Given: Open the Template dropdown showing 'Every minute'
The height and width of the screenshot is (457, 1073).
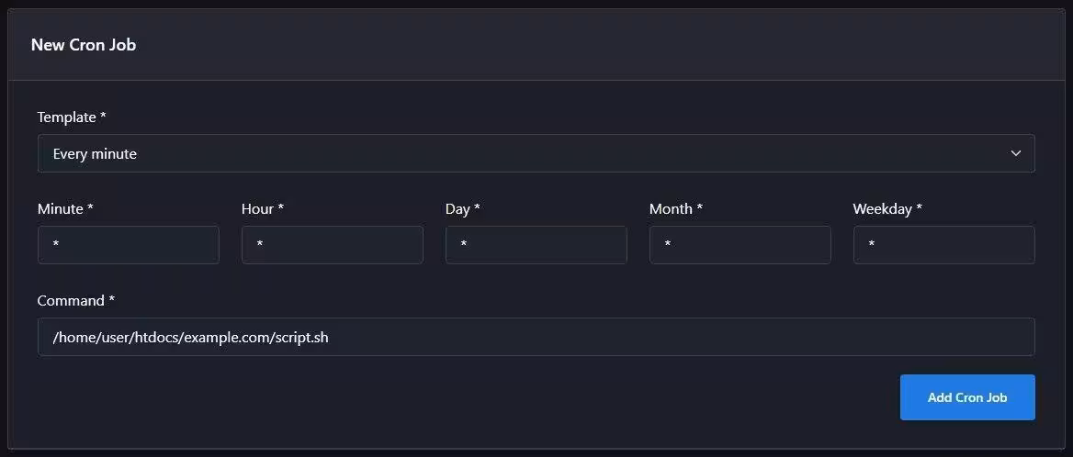Looking at the screenshot, I should [x=536, y=153].
